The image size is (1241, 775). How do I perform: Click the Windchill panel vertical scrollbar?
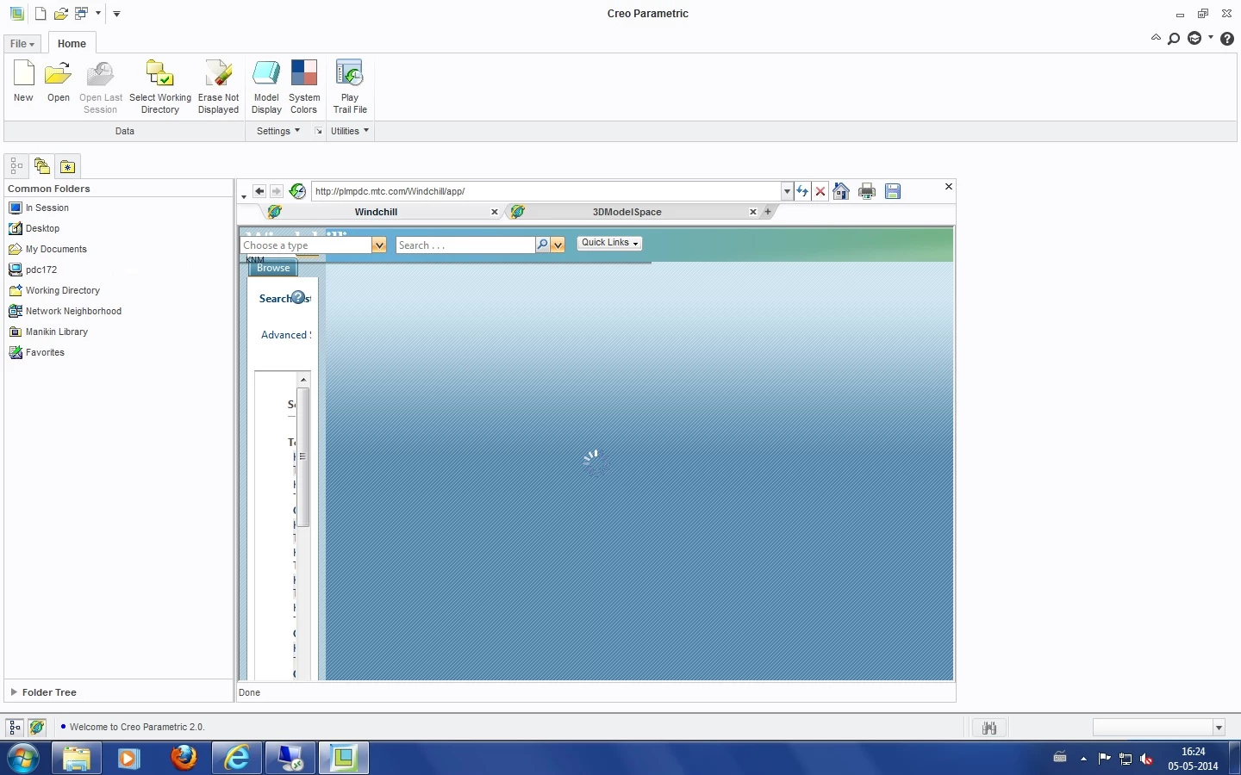[x=302, y=457]
